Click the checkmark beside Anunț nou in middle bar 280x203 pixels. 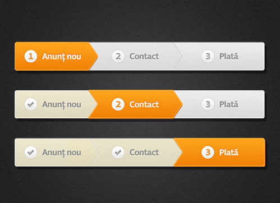[31, 104]
